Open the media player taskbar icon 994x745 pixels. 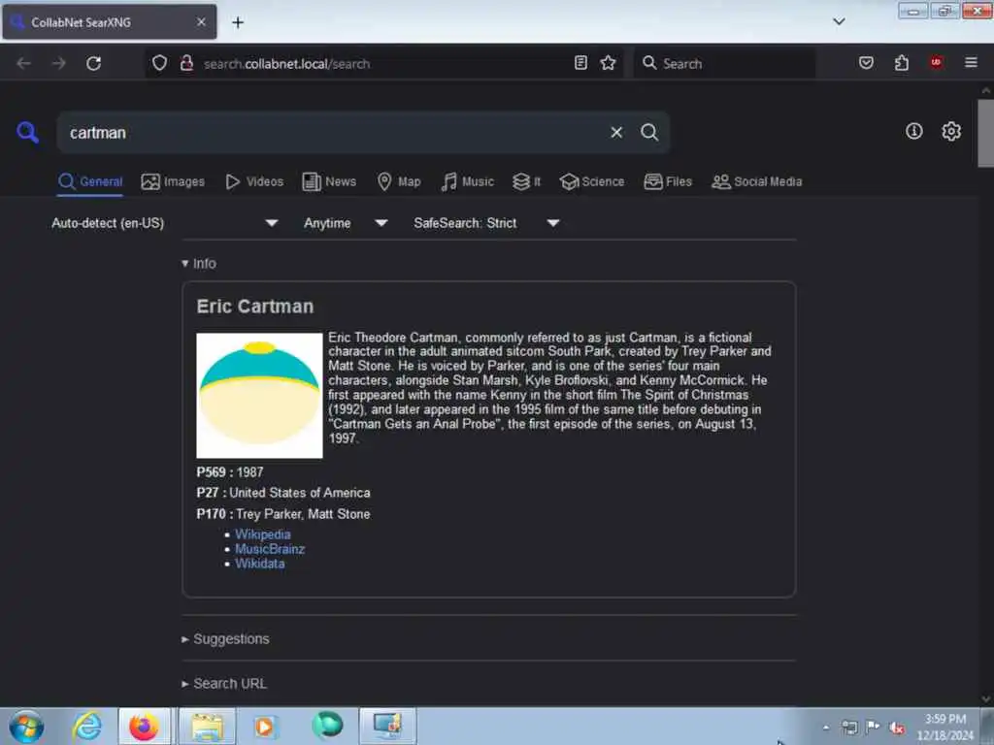click(265, 727)
